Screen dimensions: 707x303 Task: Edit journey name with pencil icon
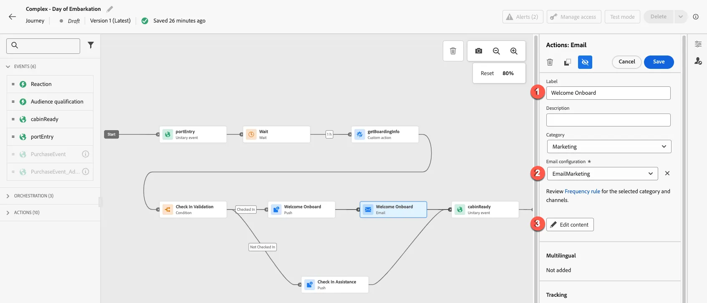point(110,9)
